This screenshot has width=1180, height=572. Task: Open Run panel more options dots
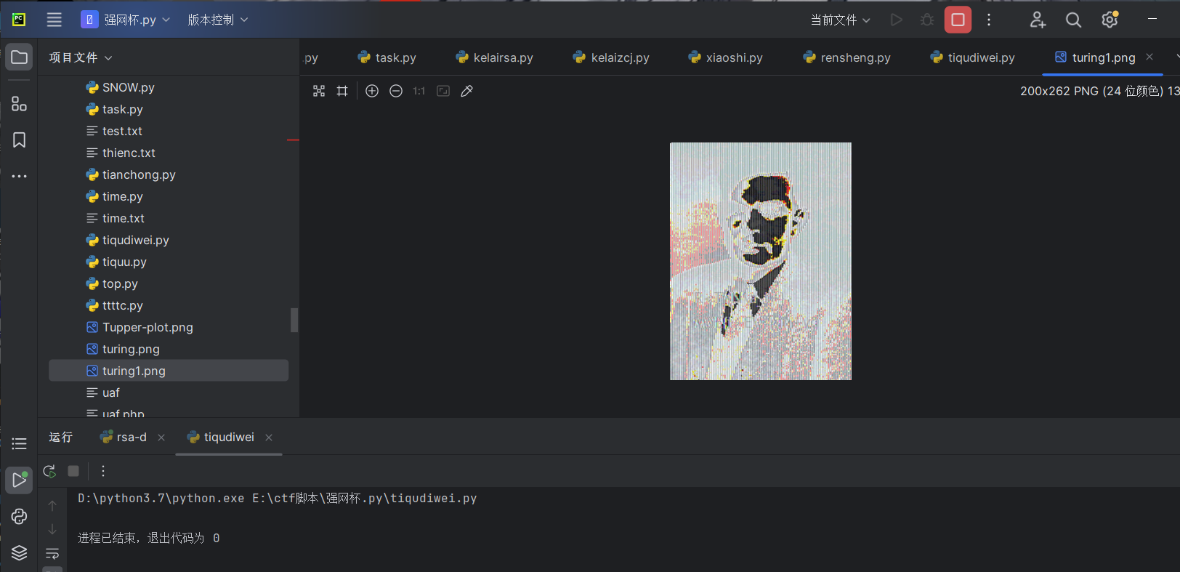[103, 471]
